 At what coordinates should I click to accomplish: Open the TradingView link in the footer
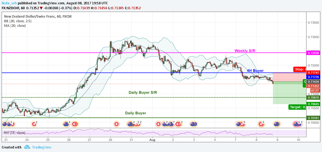pyautogui.click(x=42, y=147)
